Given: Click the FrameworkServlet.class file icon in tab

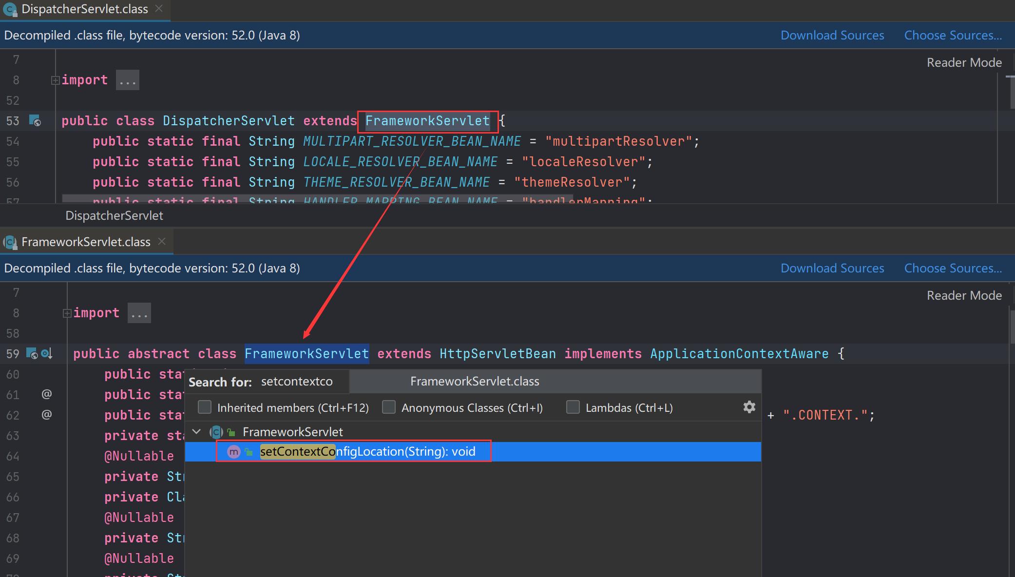Looking at the screenshot, I should (10, 242).
